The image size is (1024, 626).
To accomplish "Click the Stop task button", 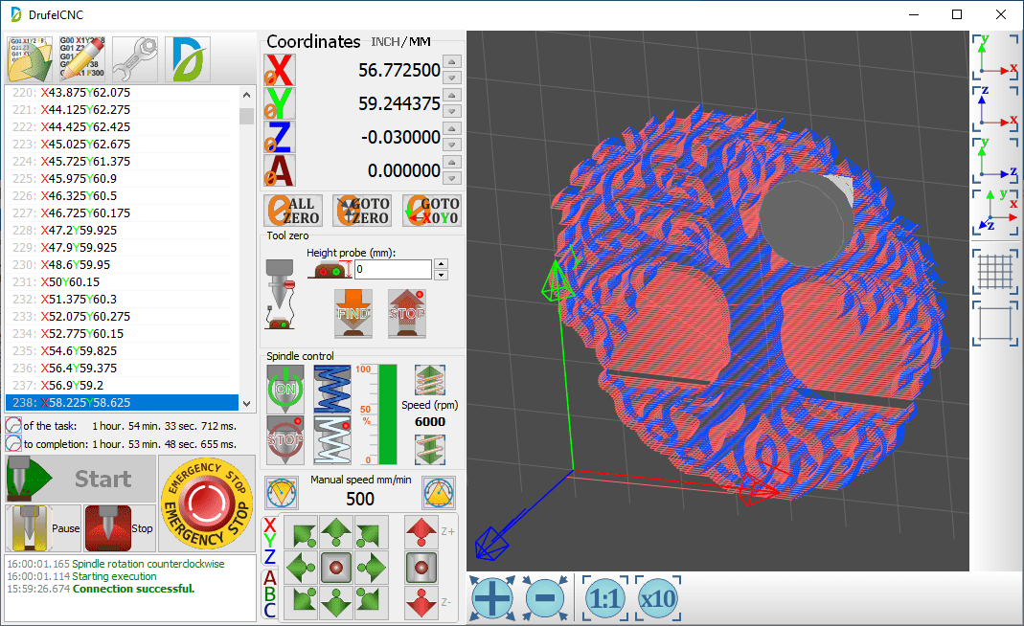I will [x=119, y=528].
